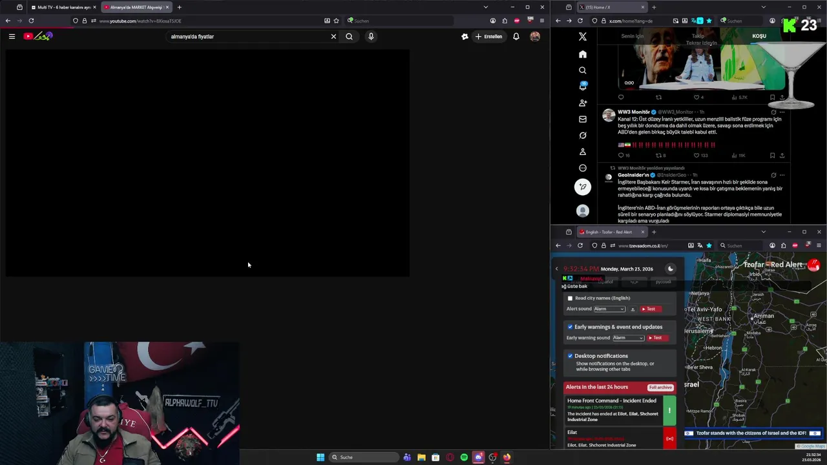
Task: Collapse the Tzofar side panel with back arrow
Action: (x=556, y=269)
